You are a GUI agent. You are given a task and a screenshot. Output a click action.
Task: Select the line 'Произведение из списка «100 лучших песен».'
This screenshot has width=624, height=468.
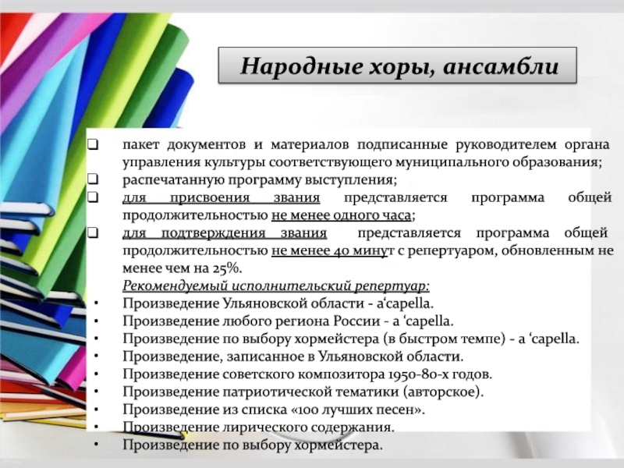(x=274, y=409)
